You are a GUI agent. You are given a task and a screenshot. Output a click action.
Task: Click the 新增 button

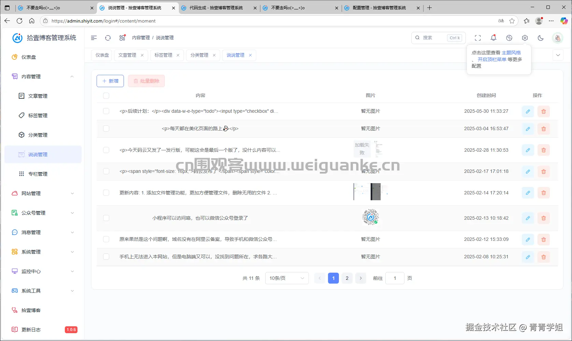tap(110, 81)
